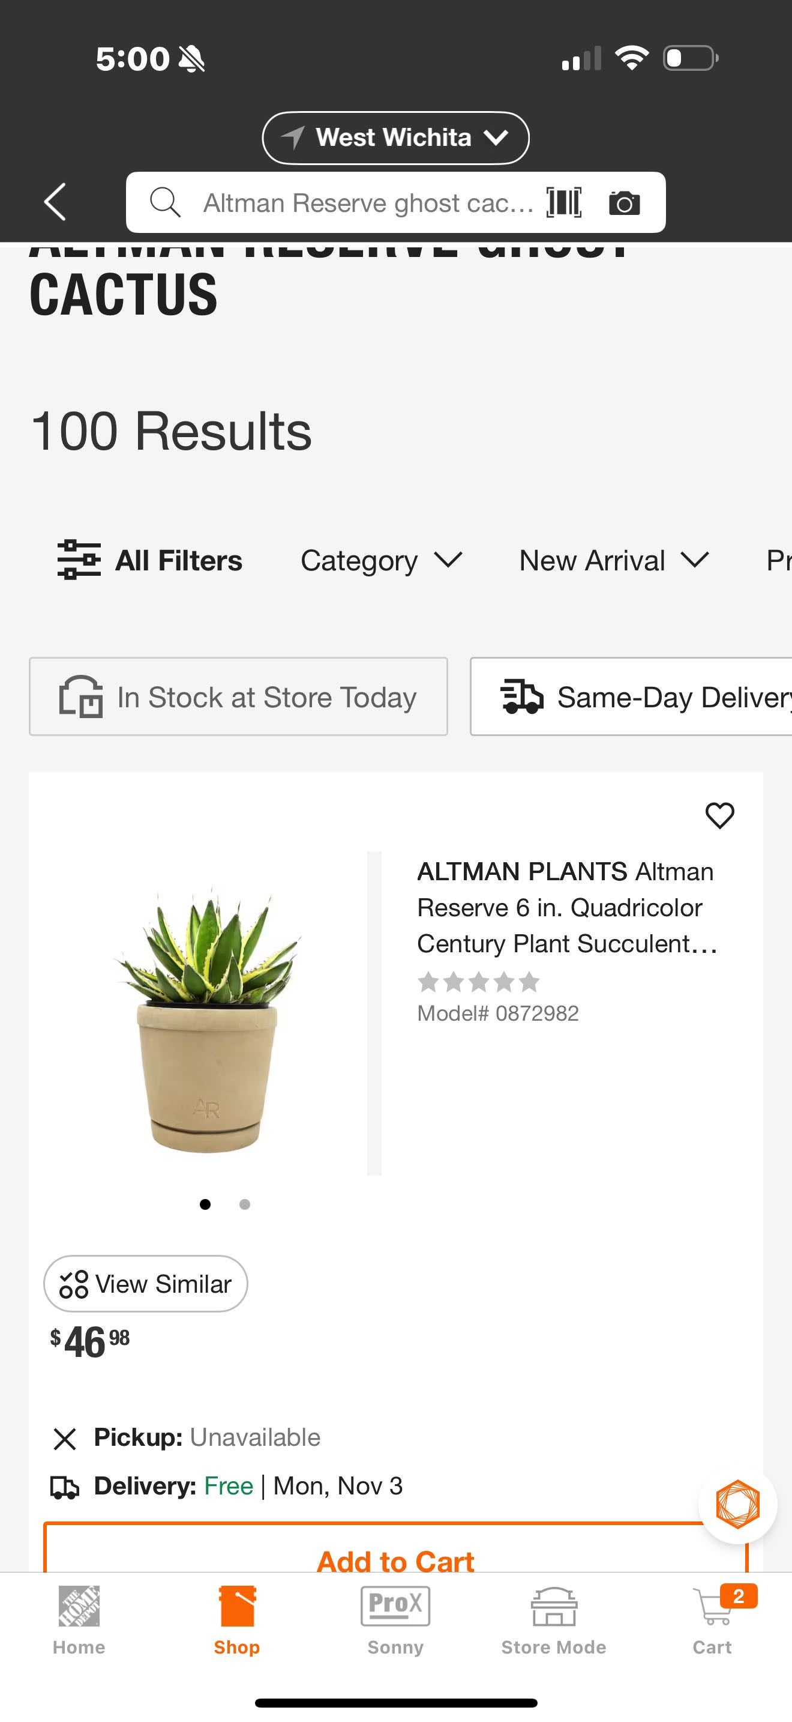Expand the West Wichita store selector
The width and height of the screenshot is (792, 1722).
click(395, 137)
